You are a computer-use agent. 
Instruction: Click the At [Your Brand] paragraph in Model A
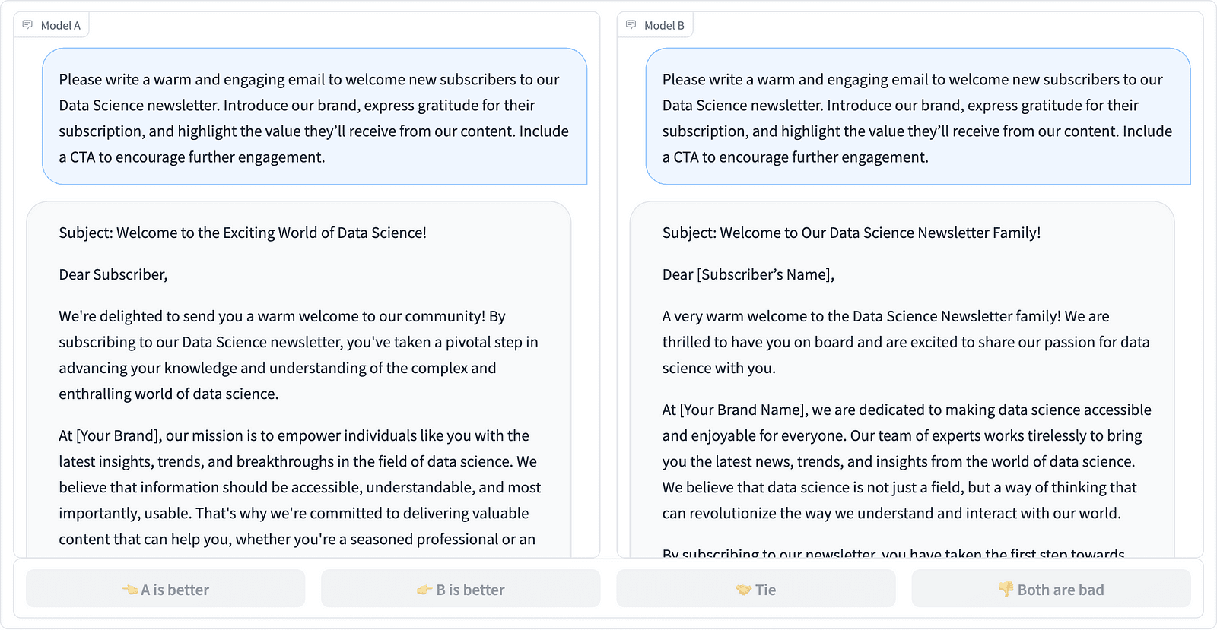300,487
